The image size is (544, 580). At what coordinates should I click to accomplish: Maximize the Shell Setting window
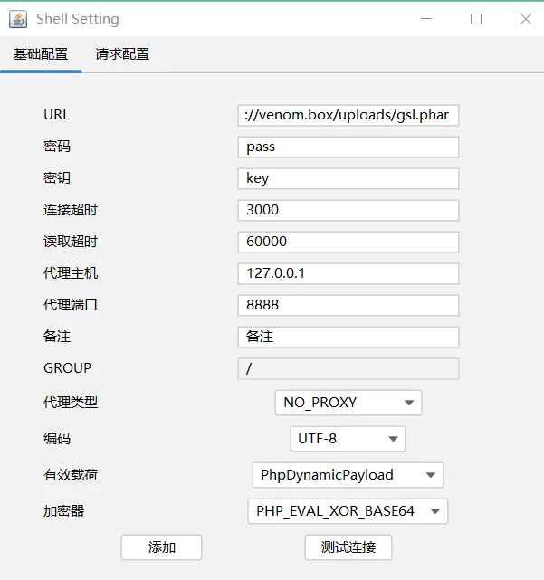coord(476,18)
